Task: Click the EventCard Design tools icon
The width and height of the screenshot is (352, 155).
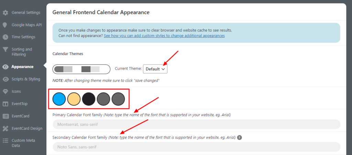Action: tap(5, 129)
